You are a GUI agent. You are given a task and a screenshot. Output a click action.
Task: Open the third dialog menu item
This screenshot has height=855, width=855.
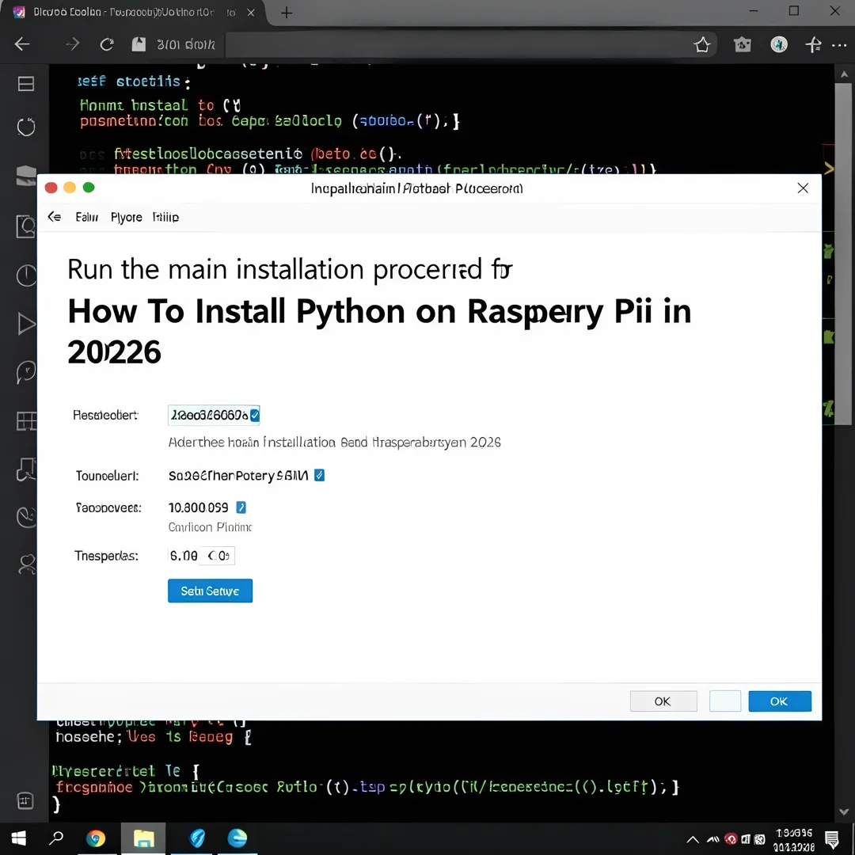click(165, 217)
